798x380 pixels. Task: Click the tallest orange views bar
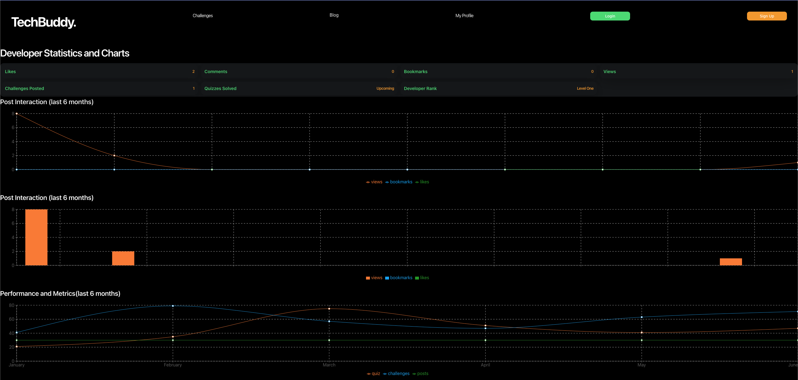tap(36, 237)
